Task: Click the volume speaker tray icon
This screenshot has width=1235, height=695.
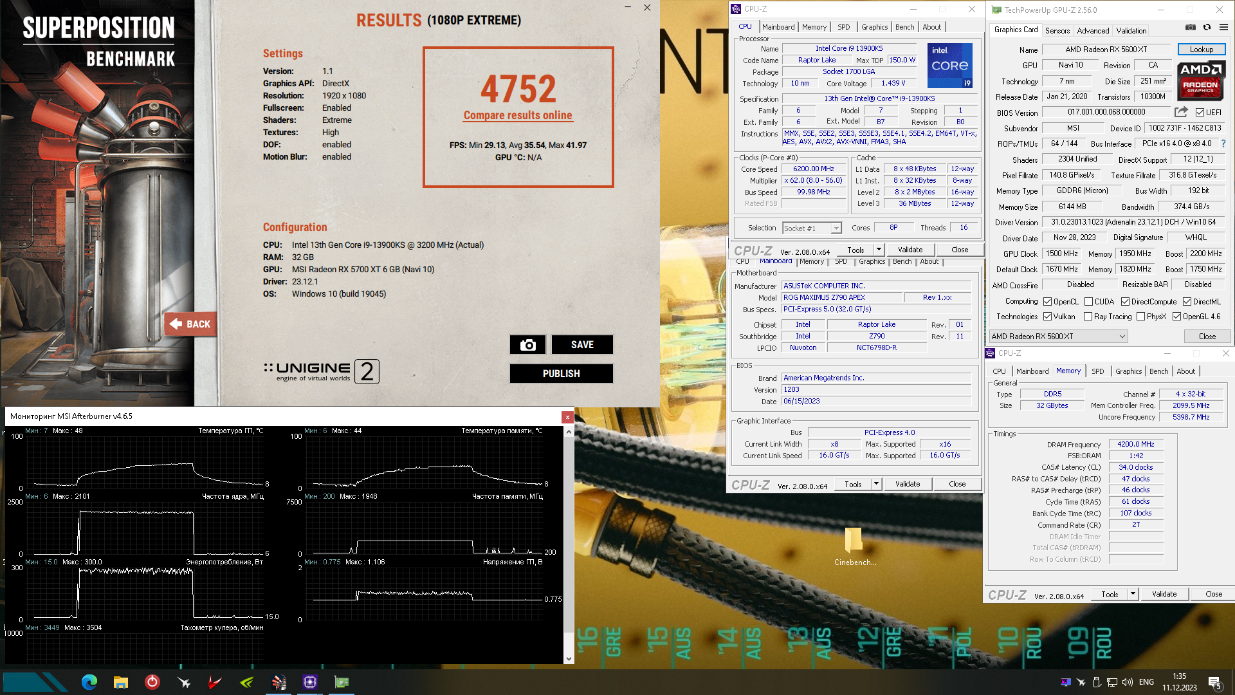Action: point(1127,682)
